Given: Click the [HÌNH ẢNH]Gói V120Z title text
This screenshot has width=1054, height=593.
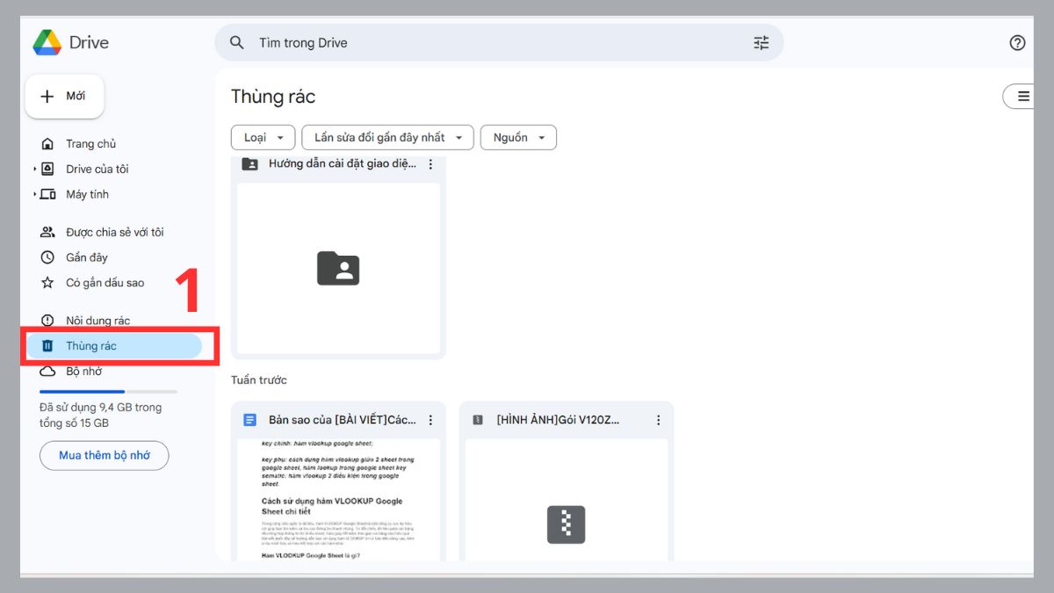Looking at the screenshot, I should [558, 421].
